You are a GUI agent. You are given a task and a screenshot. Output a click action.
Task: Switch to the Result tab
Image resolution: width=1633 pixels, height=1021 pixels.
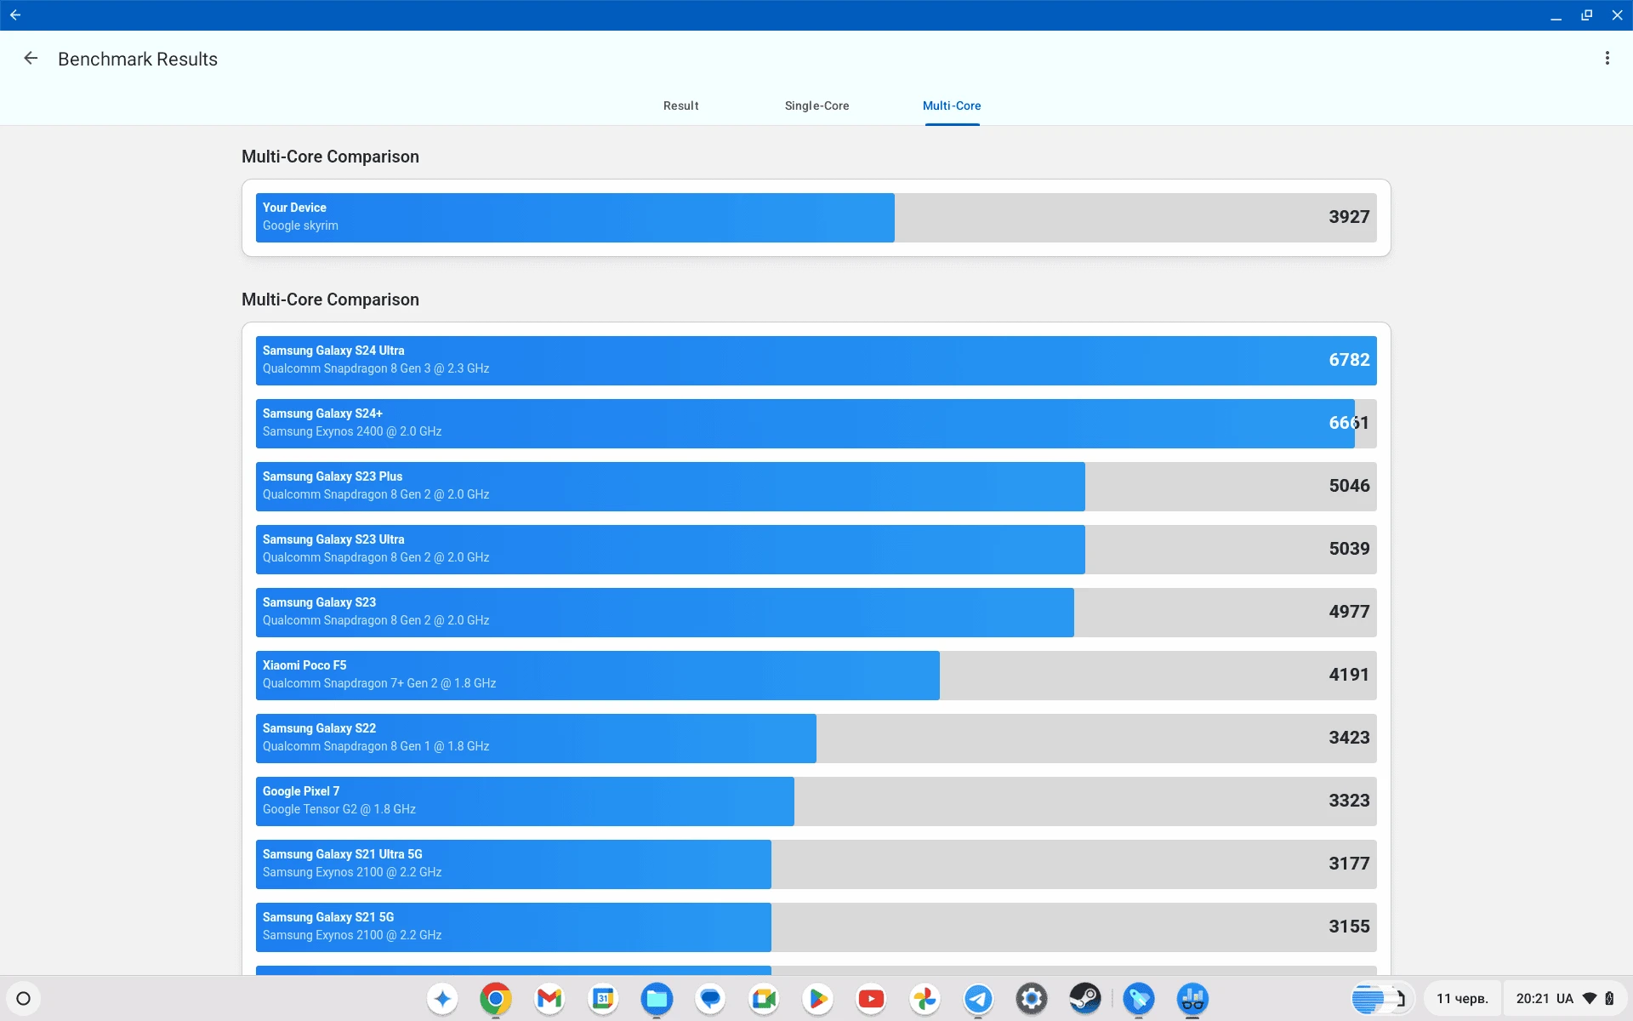(680, 106)
